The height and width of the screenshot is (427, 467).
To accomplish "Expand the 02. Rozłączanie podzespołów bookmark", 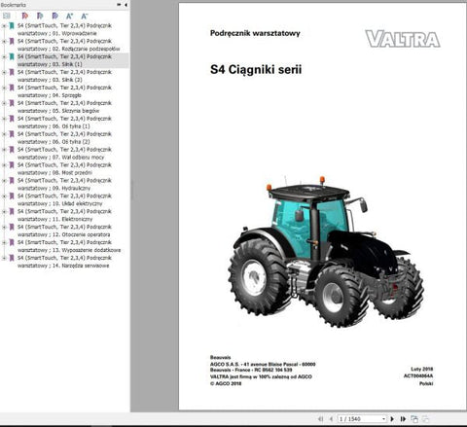I will pyautogui.click(x=4, y=41).
